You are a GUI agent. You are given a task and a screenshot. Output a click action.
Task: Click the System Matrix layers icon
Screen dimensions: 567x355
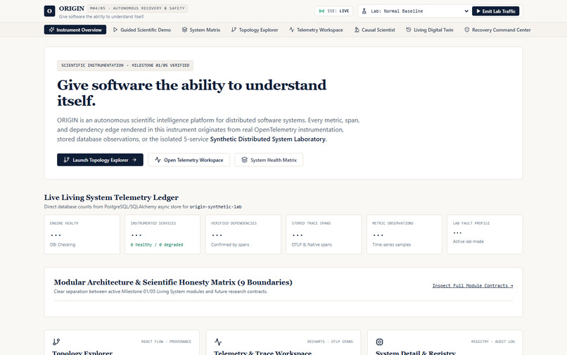pyautogui.click(x=184, y=30)
